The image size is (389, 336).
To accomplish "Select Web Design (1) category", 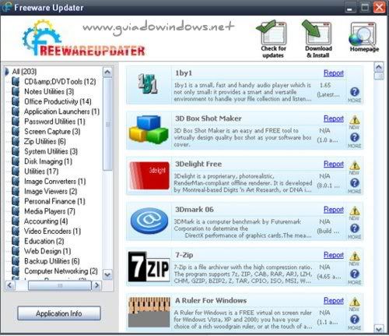I will pyautogui.click(x=47, y=251).
